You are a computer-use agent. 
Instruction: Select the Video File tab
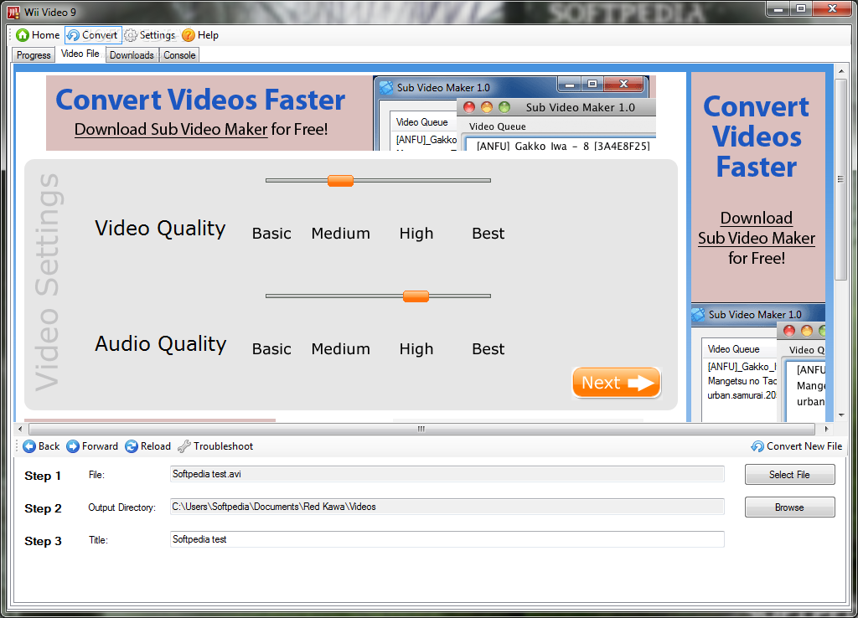click(80, 54)
